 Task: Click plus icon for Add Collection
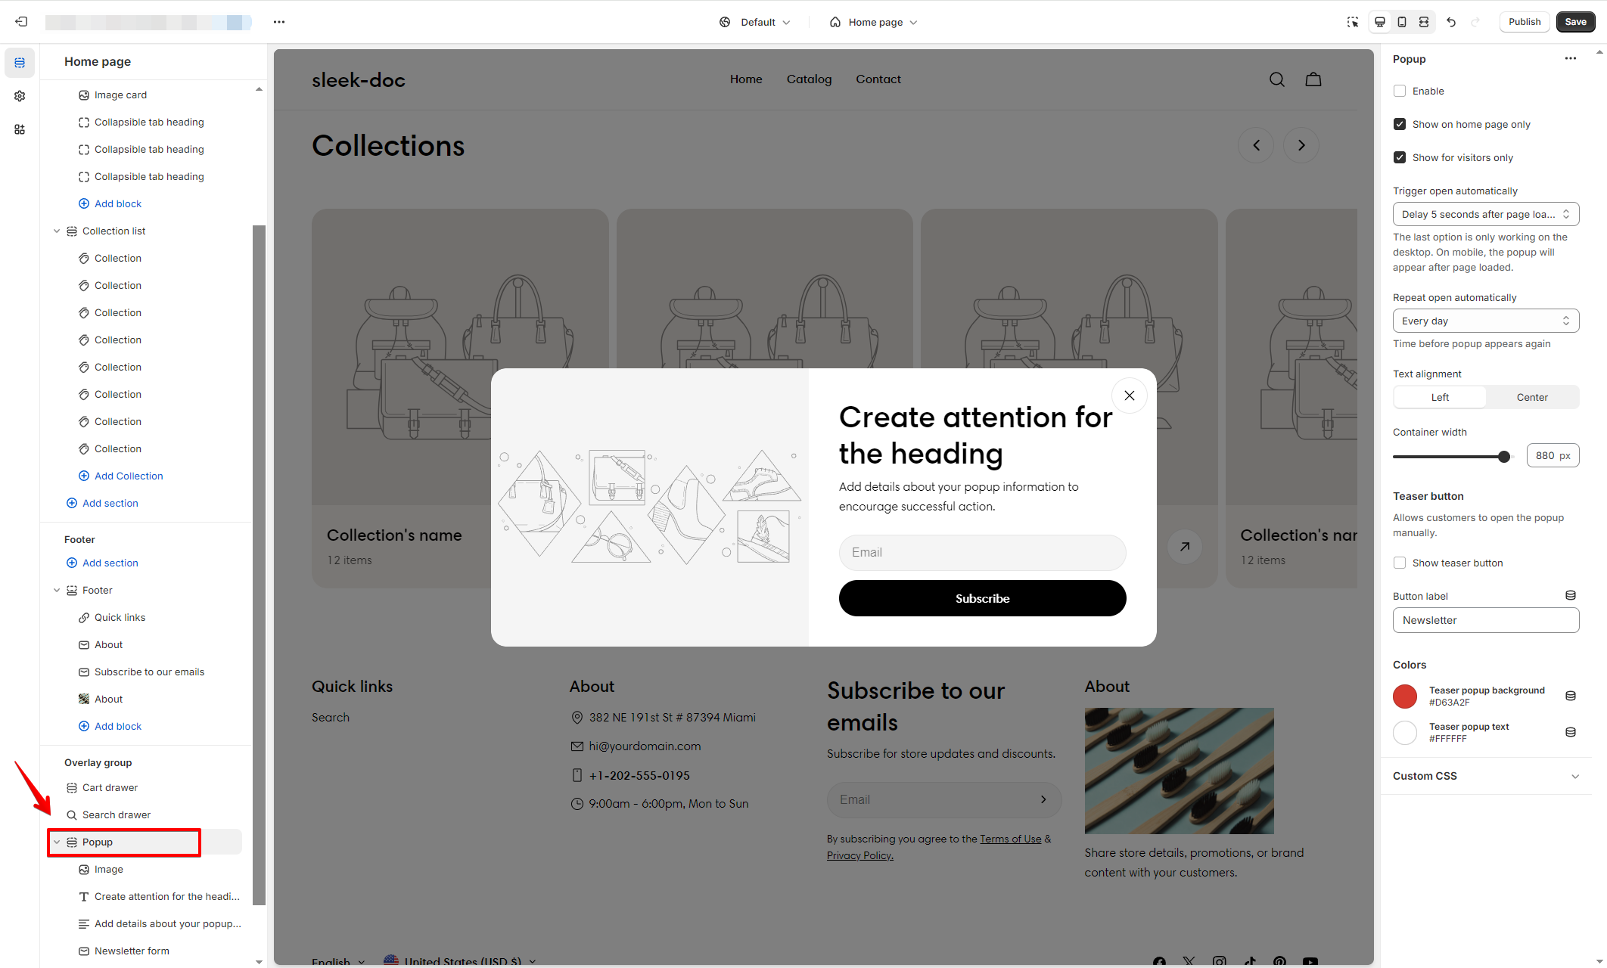84,476
